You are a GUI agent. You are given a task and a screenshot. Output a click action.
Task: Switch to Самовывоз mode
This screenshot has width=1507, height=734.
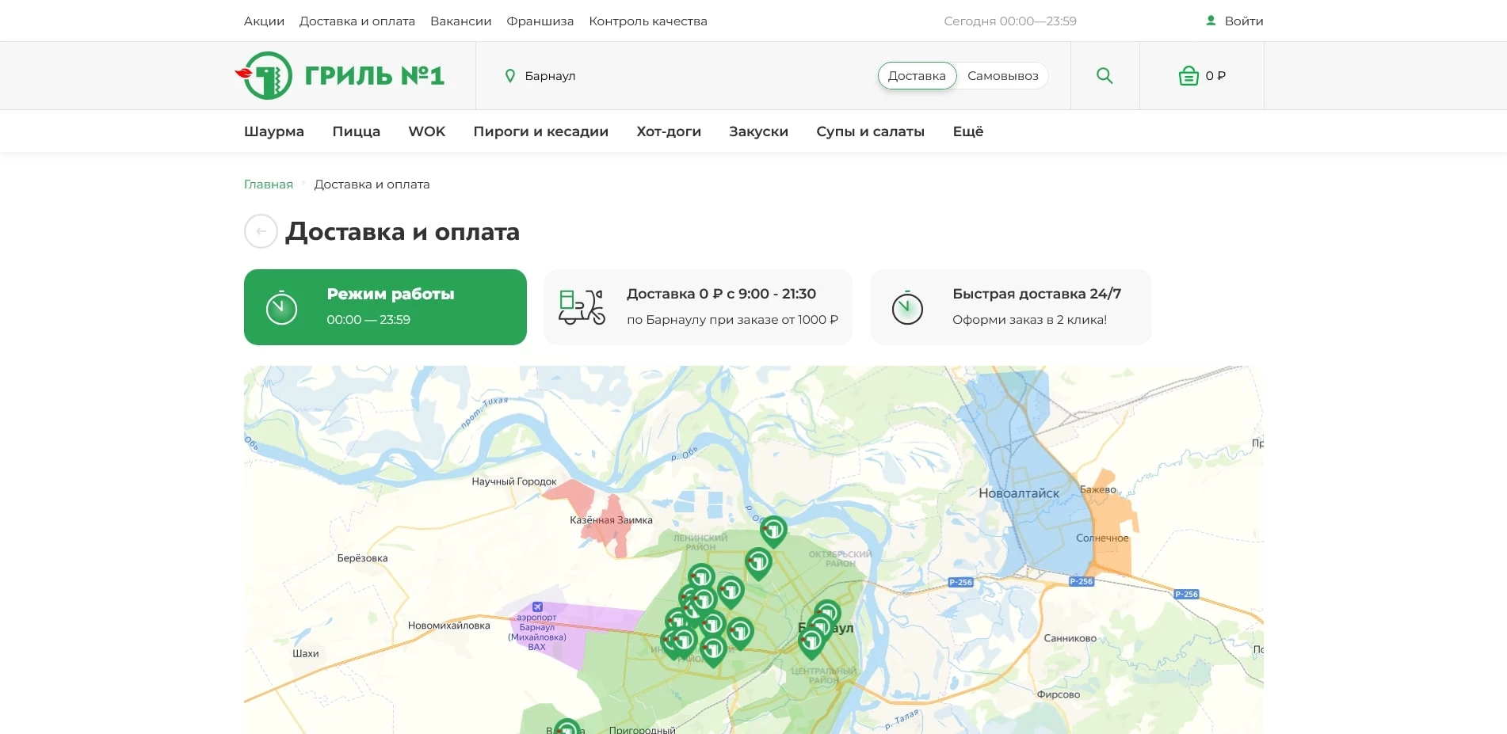click(x=1002, y=75)
